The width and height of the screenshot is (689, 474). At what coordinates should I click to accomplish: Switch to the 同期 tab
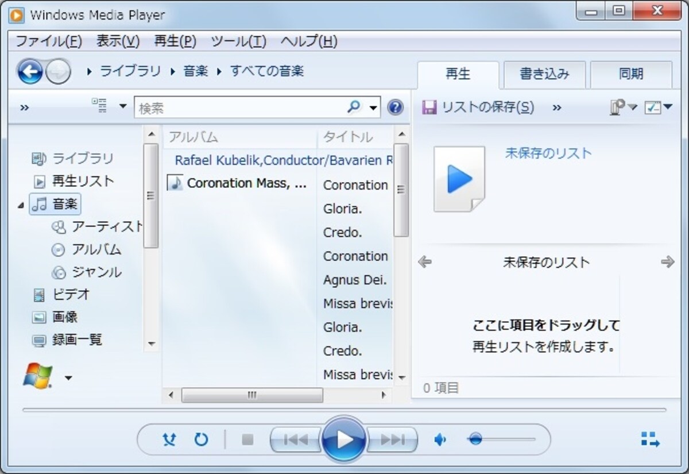tap(631, 74)
